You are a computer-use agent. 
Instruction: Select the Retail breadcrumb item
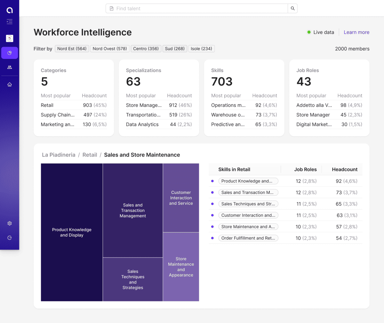point(90,155)
